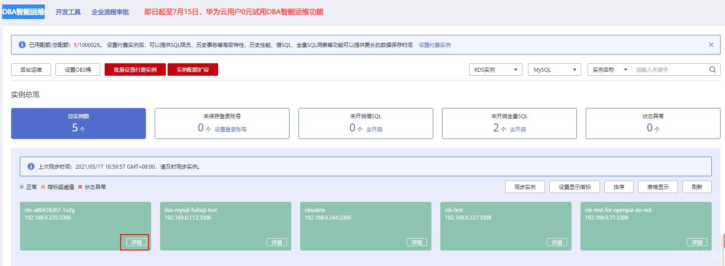Switch to the DBA智能运维 tab

(x=24, y=12)
